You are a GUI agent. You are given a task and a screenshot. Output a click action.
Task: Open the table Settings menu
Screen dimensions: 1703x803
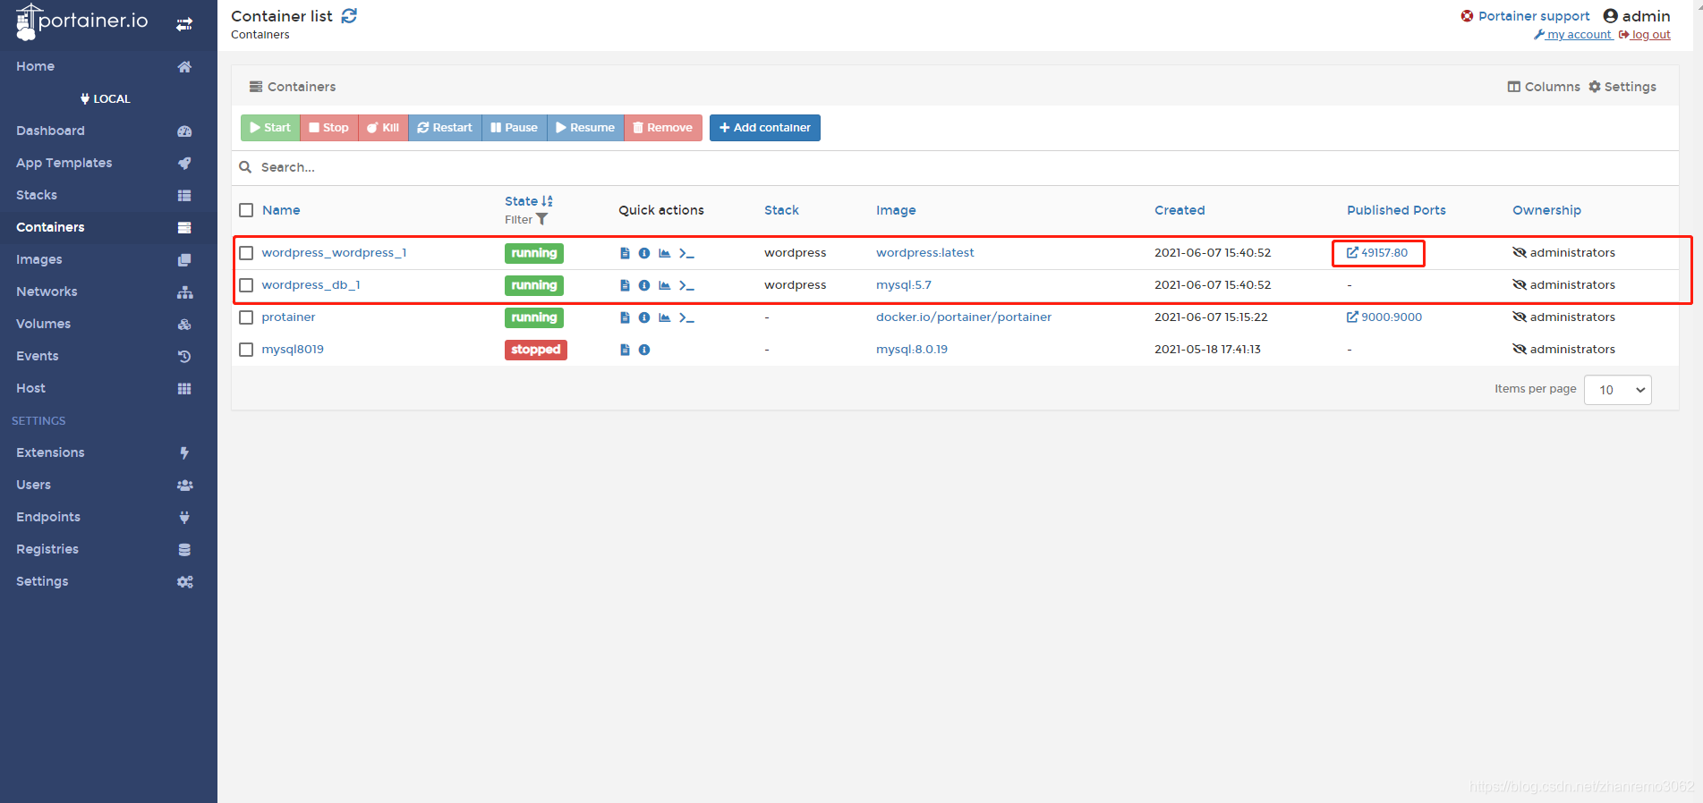(x=1622, y=87)
